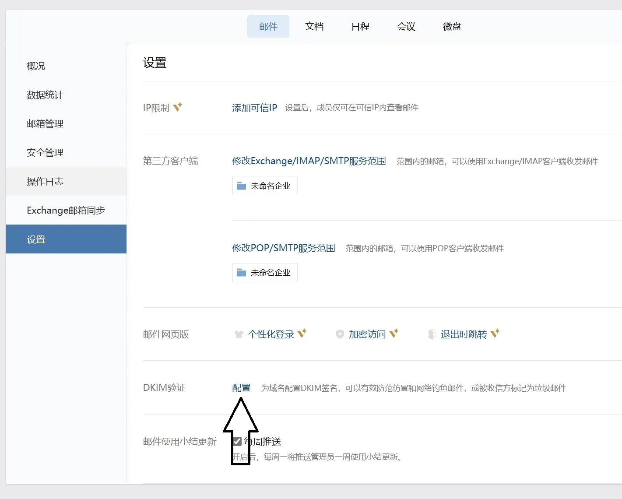Click VIP badge next to 个性化登录
Screen dimensions: 622x499
click(302, 334)
